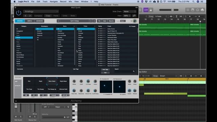Click the Wi-Fi status icon
Screen dimensions: 217x122
[164, 1]
